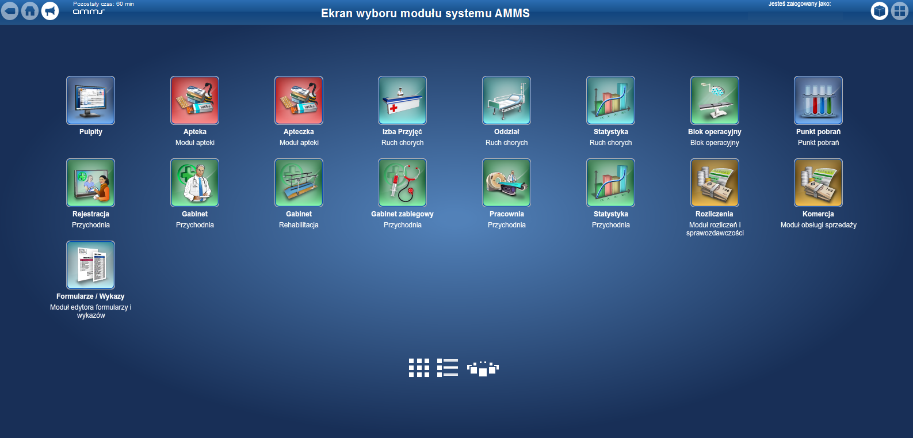The image size is (913, 438).
Task: Click 'Jesteś zalogowany jako:' text
Action: (x=800, y=3)
